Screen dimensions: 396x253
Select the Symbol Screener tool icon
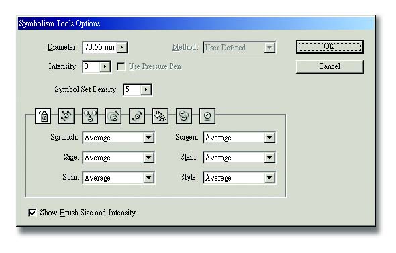(x=184, y=116)
